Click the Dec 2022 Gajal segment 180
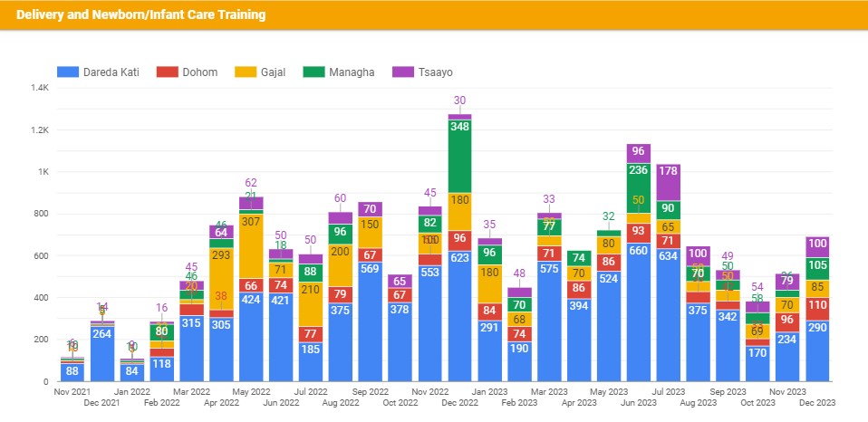868x422 pixels. click(460, 212)
